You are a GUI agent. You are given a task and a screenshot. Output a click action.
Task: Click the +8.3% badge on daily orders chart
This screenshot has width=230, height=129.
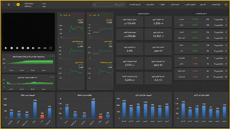click(x=51, y=77)
